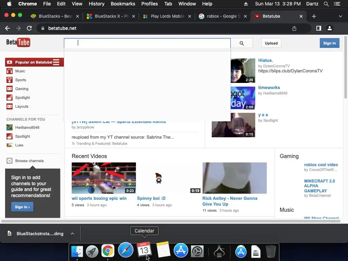
Task: Click the share icon in address bar
Action: [x=294, y=28]
